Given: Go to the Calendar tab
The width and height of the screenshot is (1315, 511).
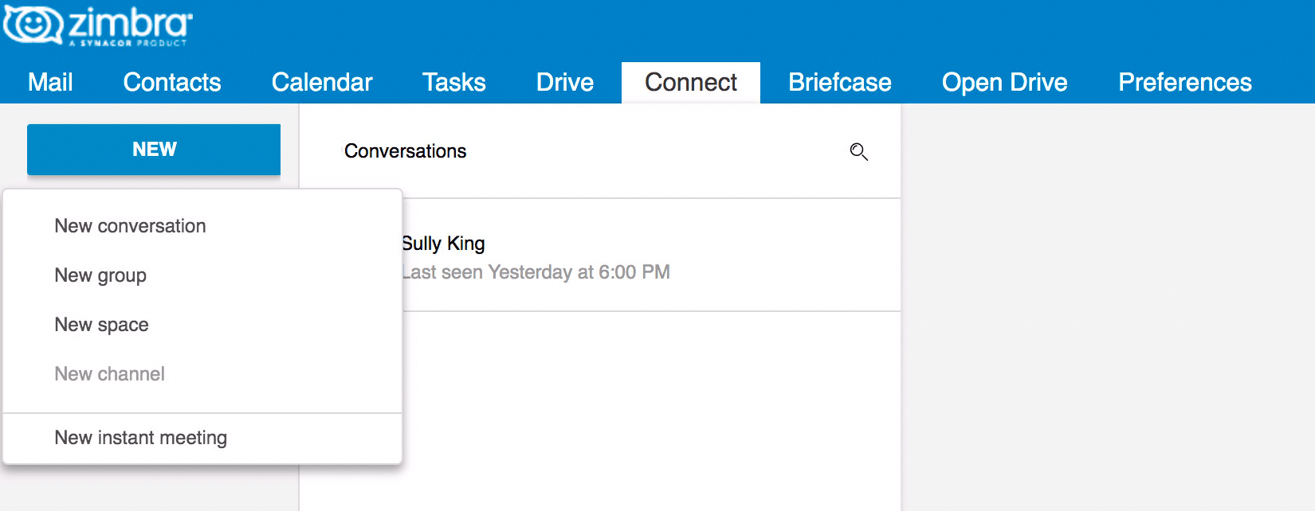Looking at the screenshot, I should [x=322, y=83].
